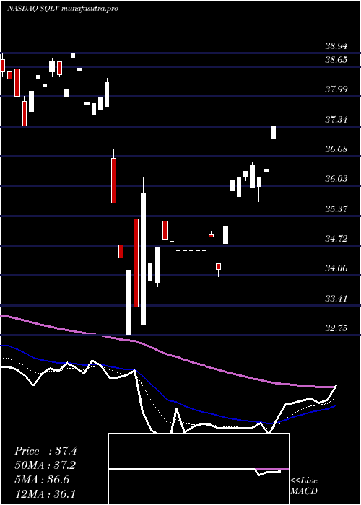Click the 12MA : 36.1 readout

[x=45, y=493]
